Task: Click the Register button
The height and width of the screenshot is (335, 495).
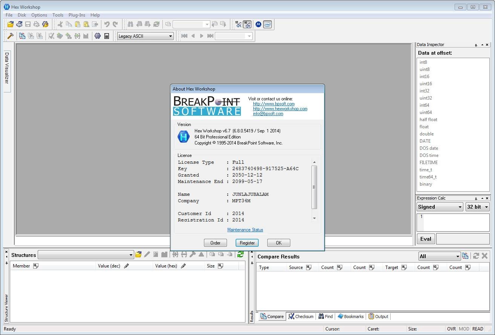Action: [247, 243]
